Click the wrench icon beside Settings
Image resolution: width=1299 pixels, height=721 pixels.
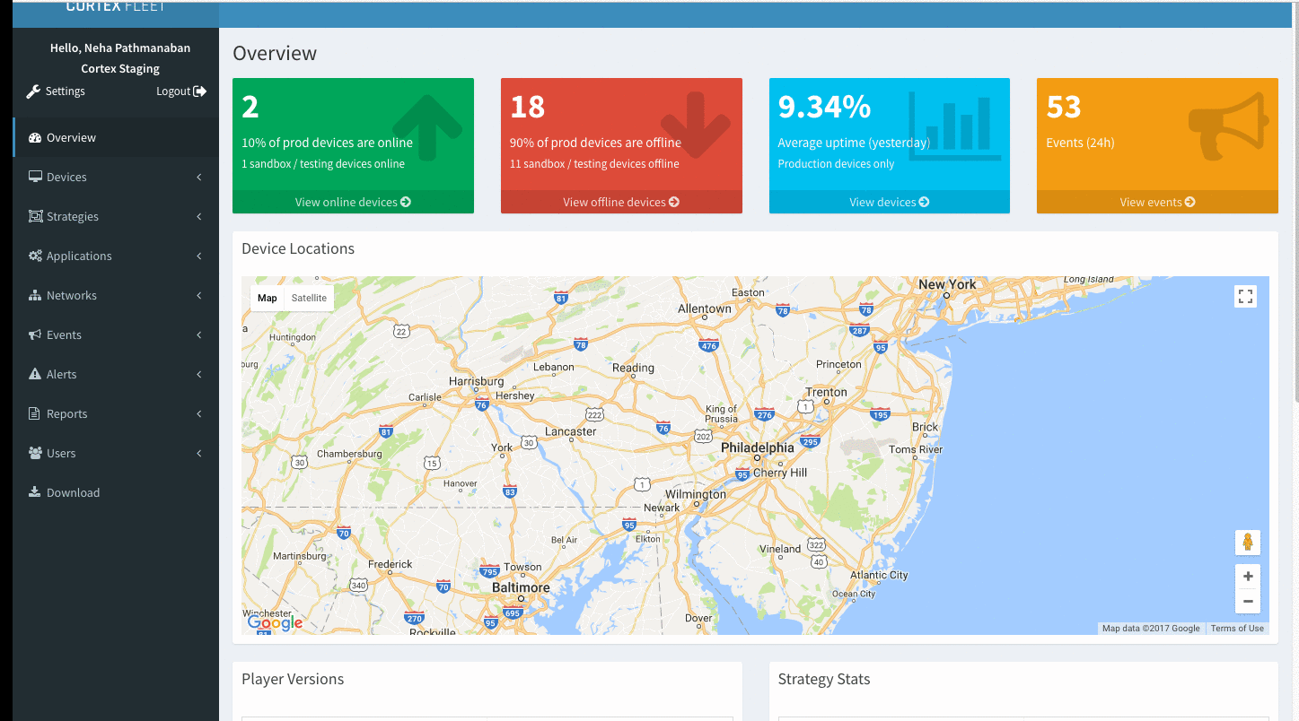tap(33, 91)
